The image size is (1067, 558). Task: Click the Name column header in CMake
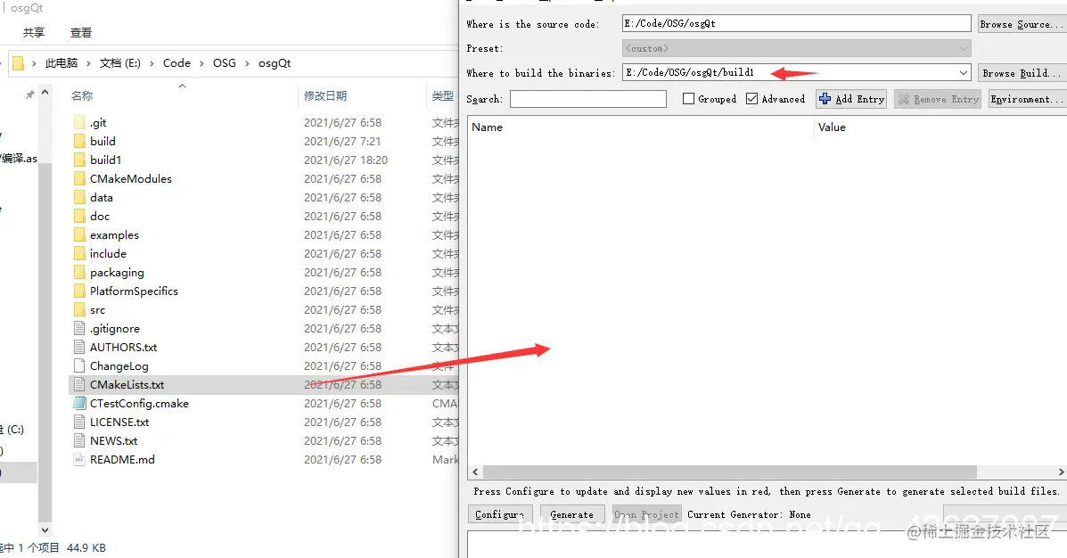click(488, 127)
